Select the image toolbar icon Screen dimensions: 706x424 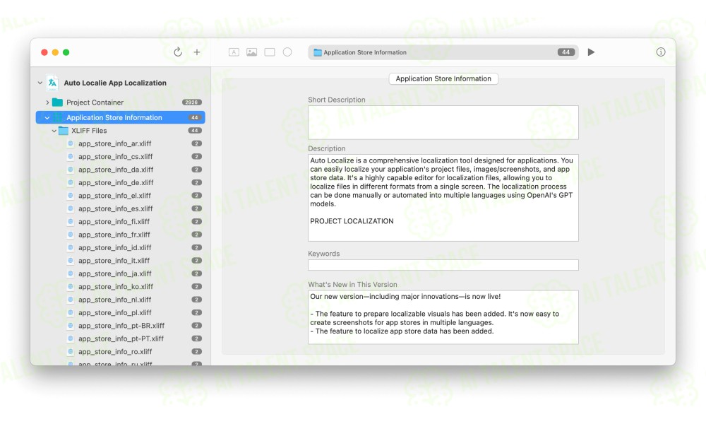(x=252, y=52)
